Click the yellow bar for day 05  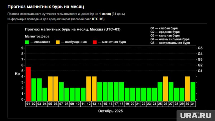[50, 88]
